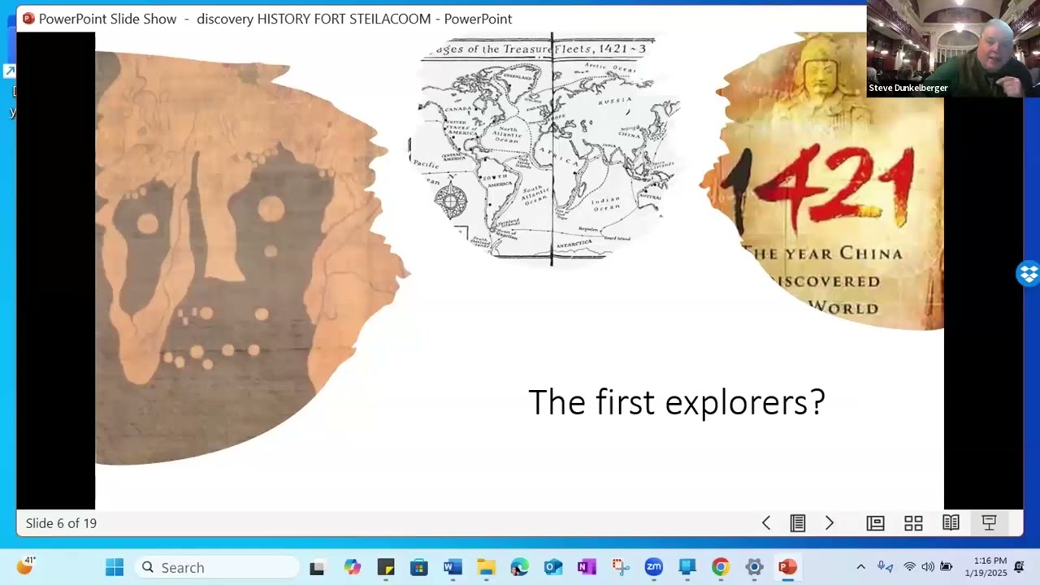
Task: Open Snipping Tool on the taskbar
Action: (x=621, y=567)
